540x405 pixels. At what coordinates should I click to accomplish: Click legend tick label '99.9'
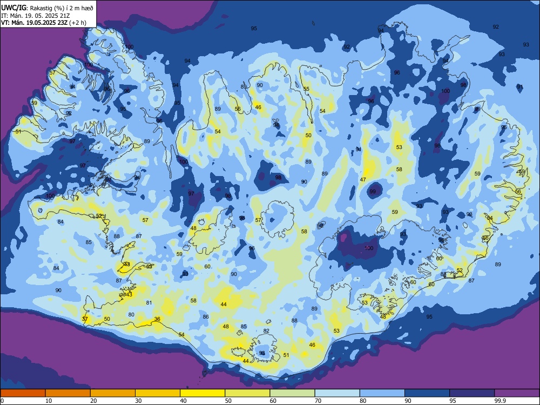coord(500,401)
